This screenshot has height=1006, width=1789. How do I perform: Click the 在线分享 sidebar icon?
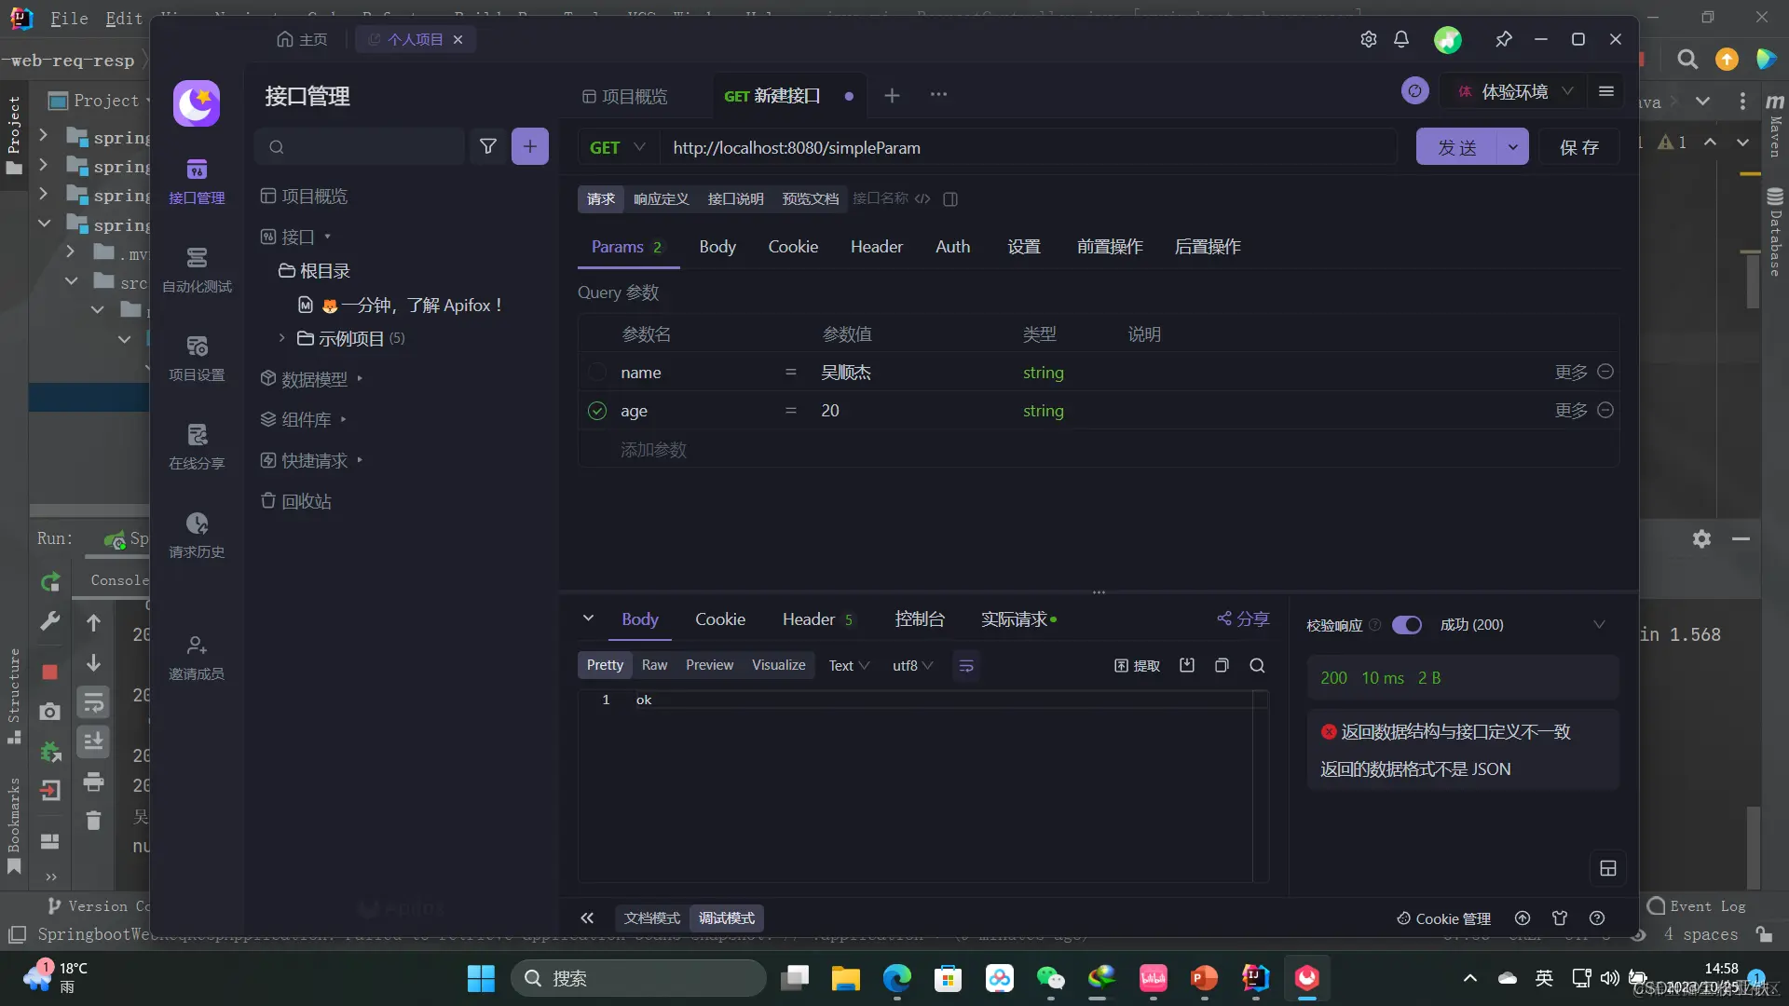coord(197,444)
